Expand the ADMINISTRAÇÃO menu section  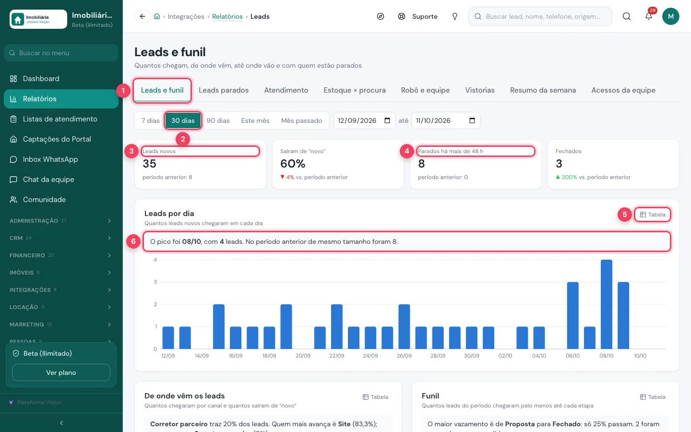click(61, 221)
